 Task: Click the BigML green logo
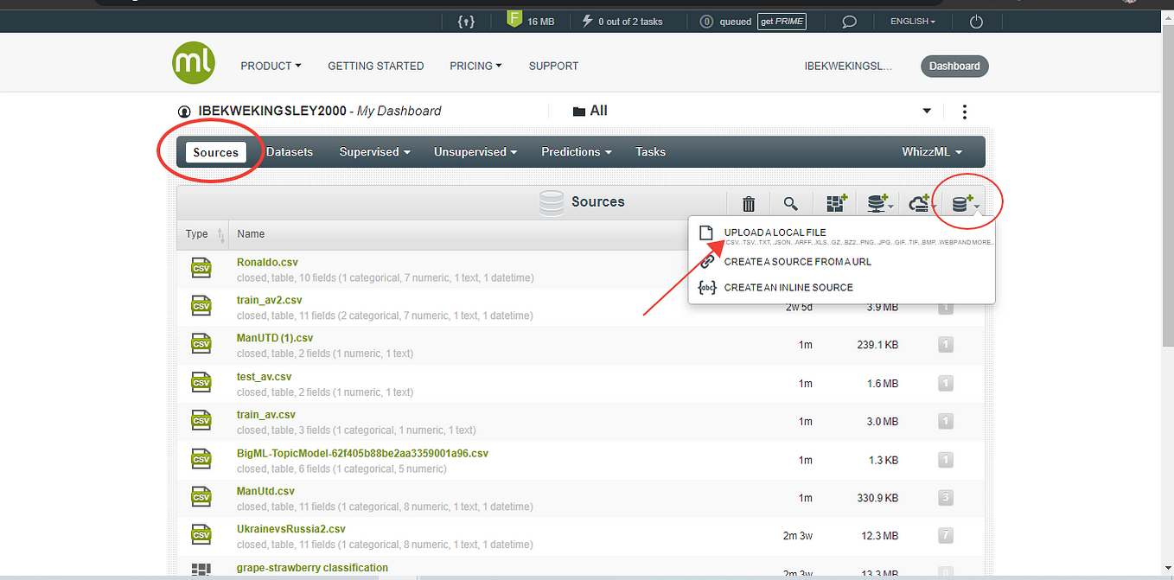pyautogui.click(x=194, y=64)
